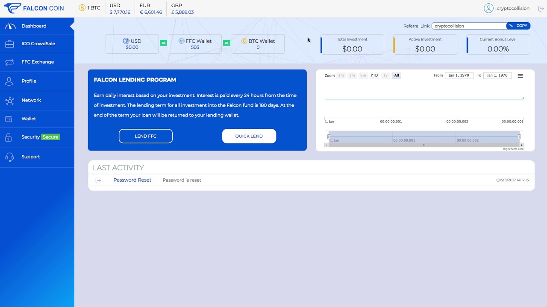
Task: Click the EUR rate € 6,601.46
Action: click(151, 12)
